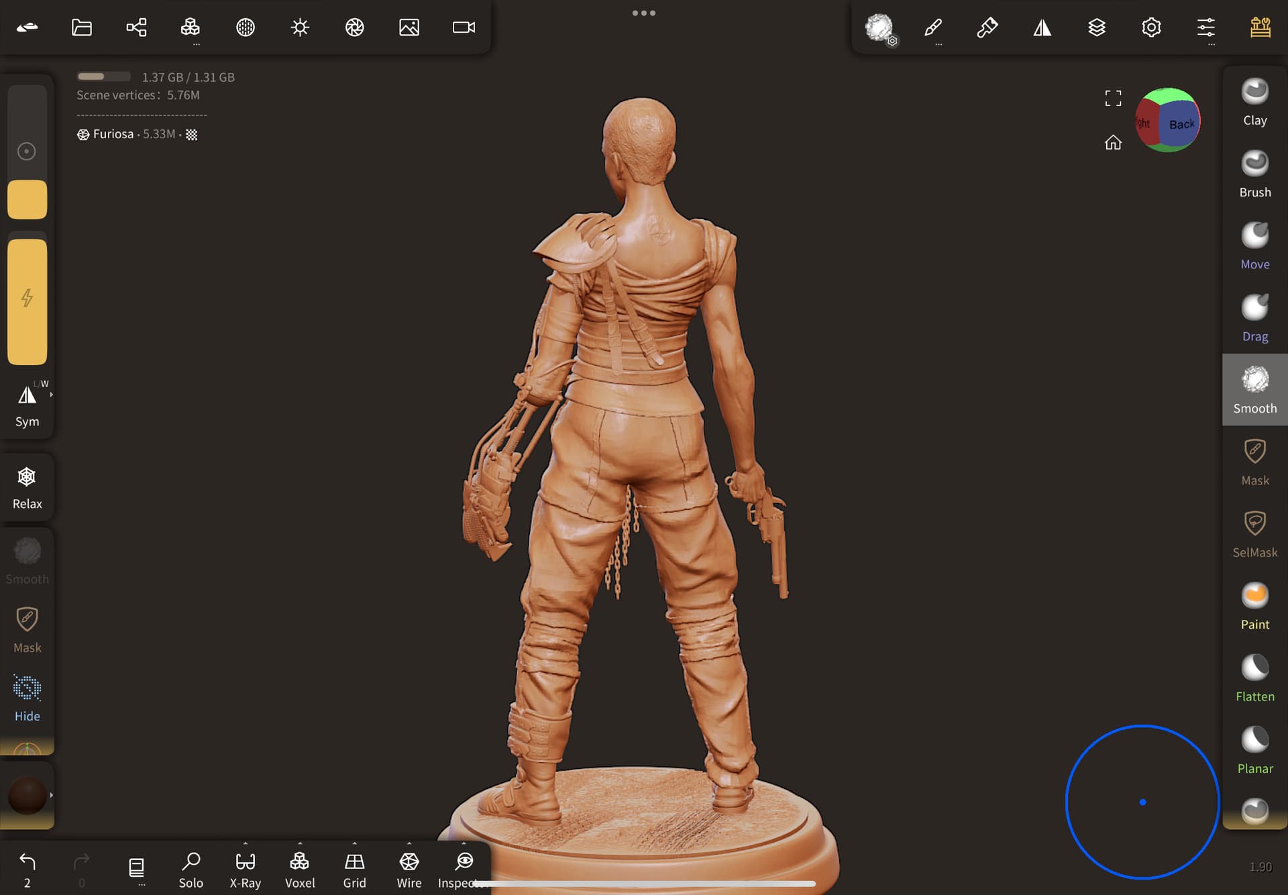
Task: Select the left shortcut Mask tool
Action: (x=27, y=630)
